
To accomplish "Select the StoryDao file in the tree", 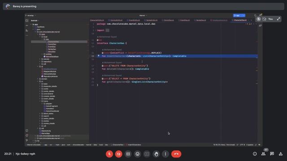I will (52, 52).
